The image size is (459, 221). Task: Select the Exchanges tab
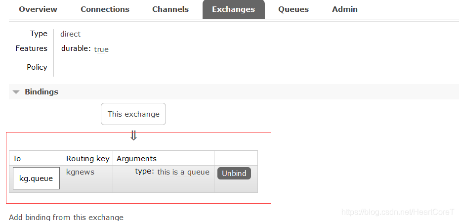[234, 9]
